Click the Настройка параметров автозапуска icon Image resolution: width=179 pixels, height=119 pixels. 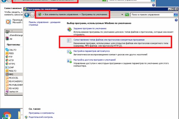click(x=69, y=52)
